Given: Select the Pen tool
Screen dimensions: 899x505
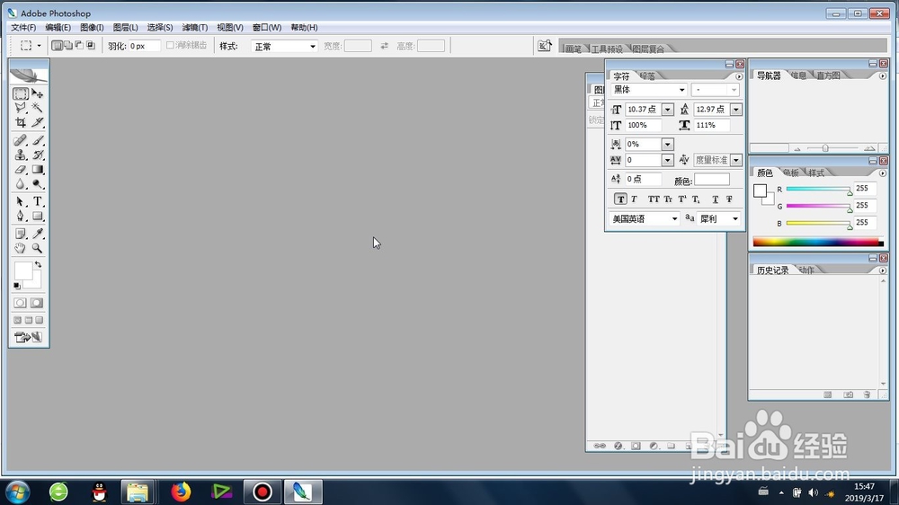Looking at the screenshot, I should coord(20,216).
